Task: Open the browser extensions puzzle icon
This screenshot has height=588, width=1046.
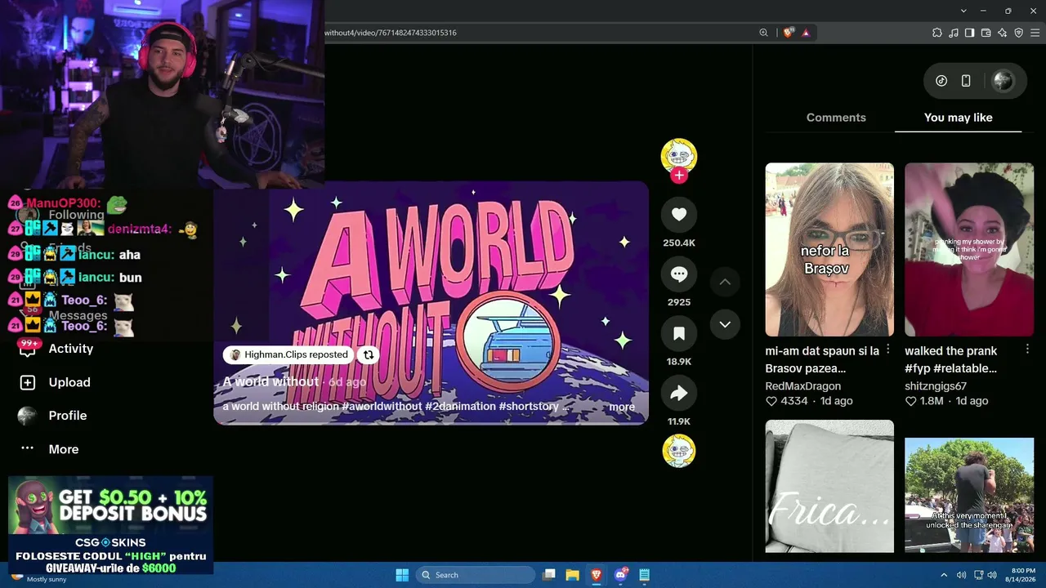Action: [x=936, y=33]
